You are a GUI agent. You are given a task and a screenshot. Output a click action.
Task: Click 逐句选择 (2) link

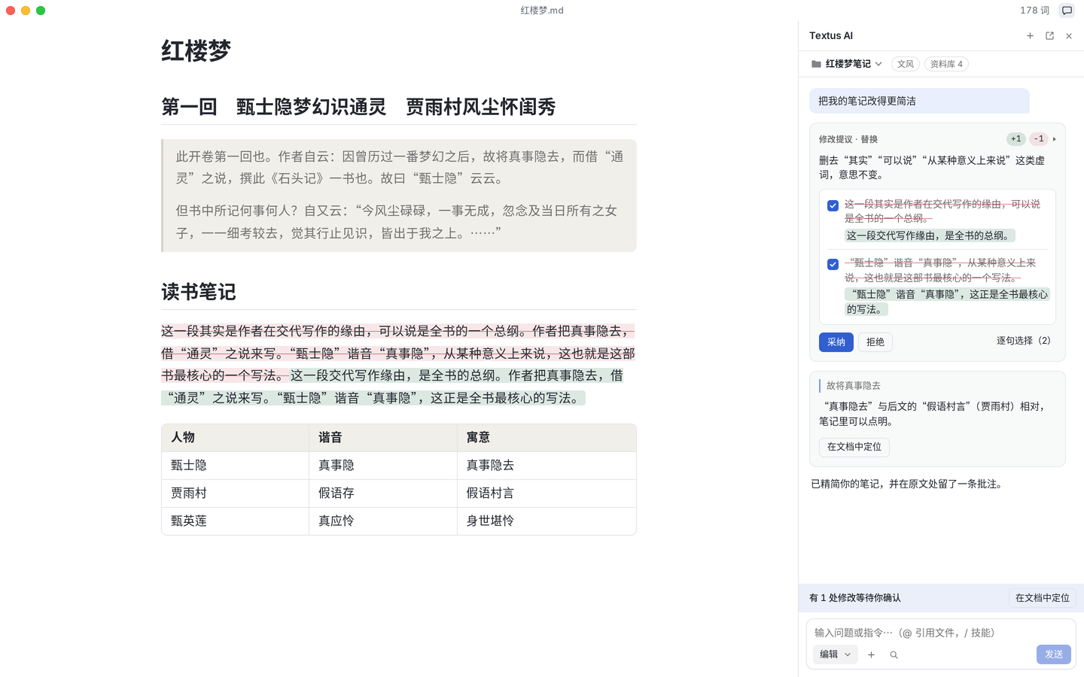click(x=1024, y=341)
